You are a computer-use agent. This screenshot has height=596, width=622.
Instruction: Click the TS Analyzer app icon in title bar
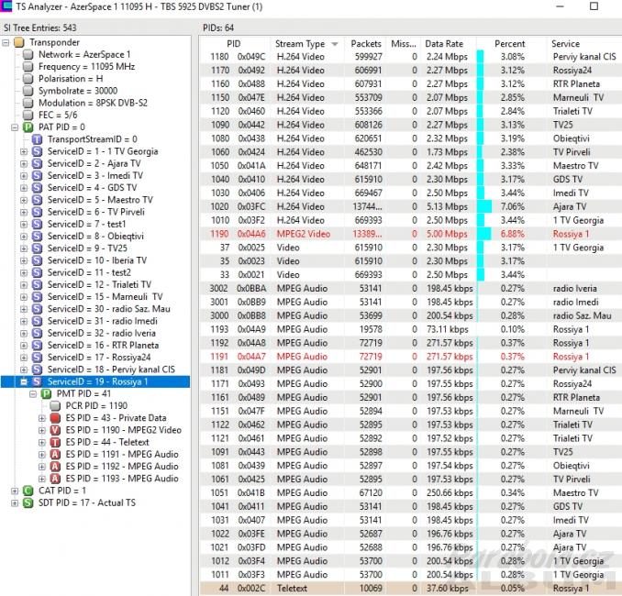[6, 6]
